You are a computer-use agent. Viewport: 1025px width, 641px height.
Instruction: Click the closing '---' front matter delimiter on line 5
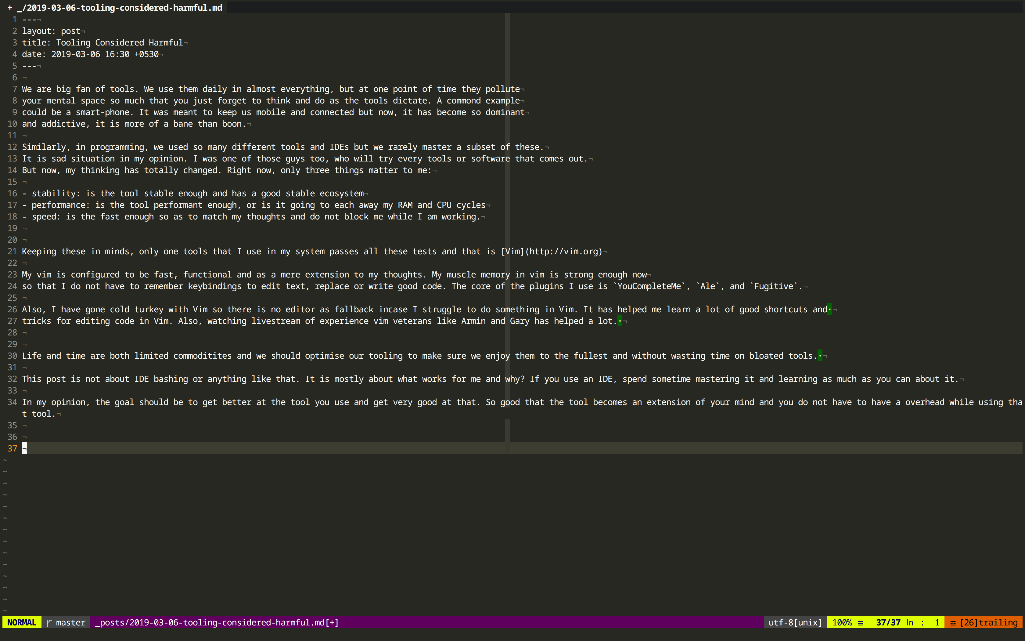(29, 66)
